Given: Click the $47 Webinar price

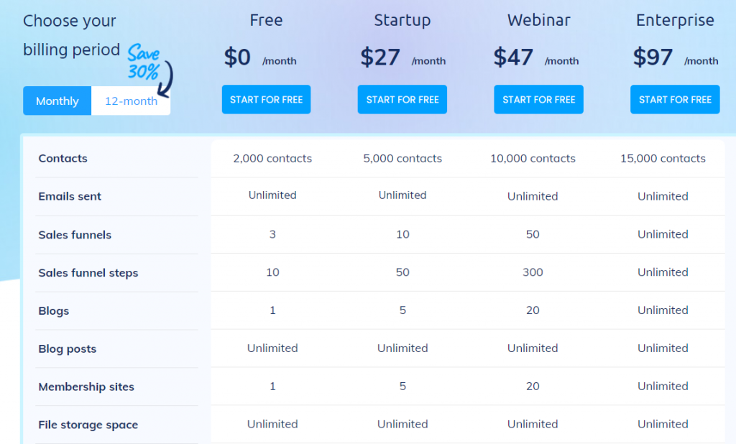Looking at the screenshot, I should pyautogui.click(x=513, y=57).
